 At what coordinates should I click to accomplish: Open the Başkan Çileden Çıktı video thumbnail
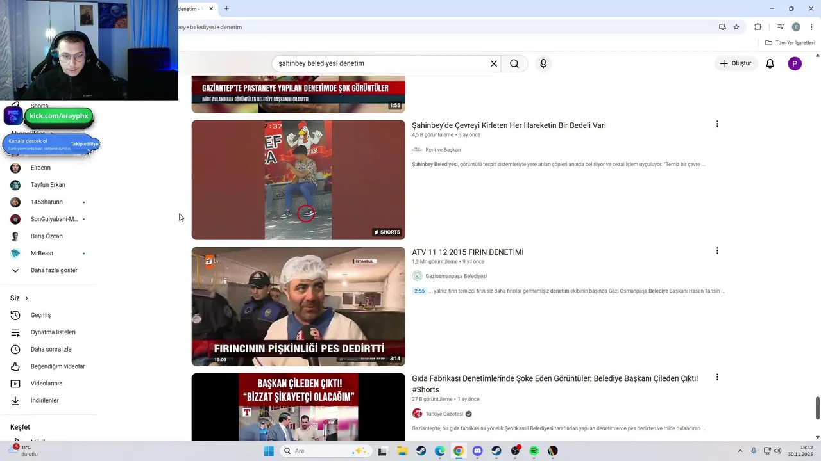(x=298, y=407)
